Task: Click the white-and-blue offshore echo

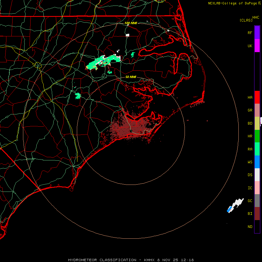Action: tap(235, 206)
